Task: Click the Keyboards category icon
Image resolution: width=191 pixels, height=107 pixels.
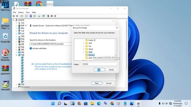Action: tap(19, 47)
